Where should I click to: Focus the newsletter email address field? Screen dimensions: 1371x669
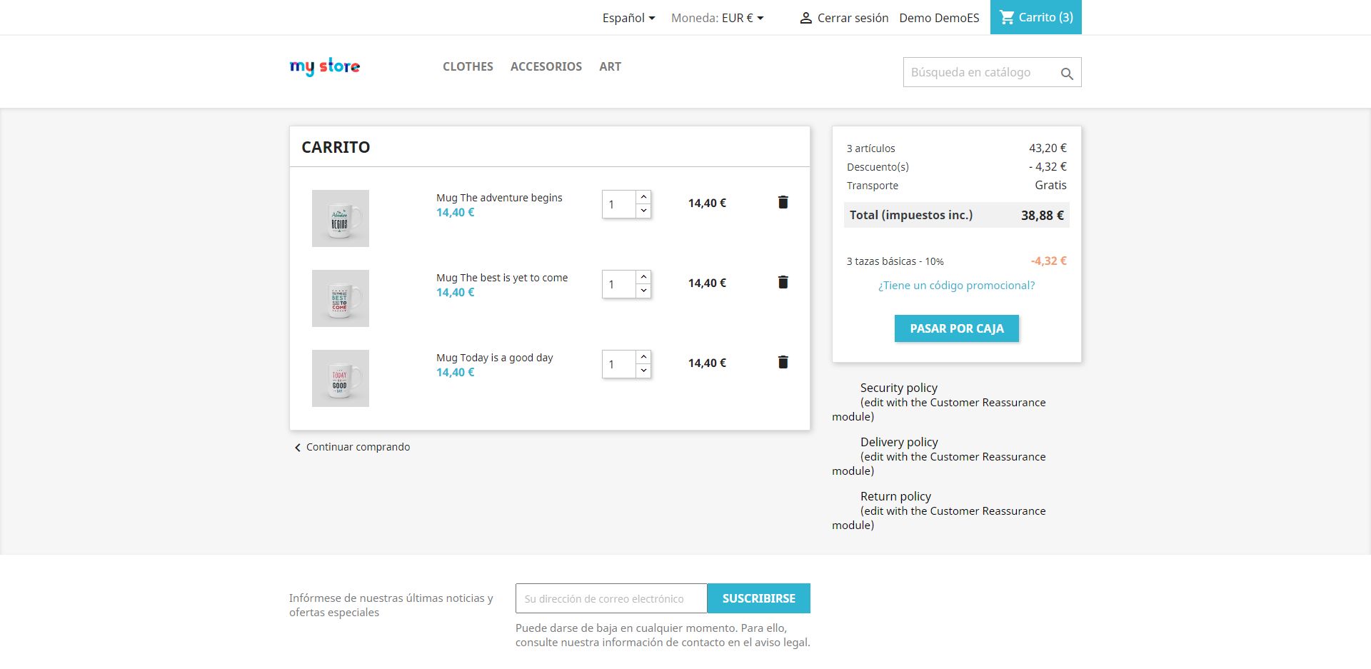(611, 598)
